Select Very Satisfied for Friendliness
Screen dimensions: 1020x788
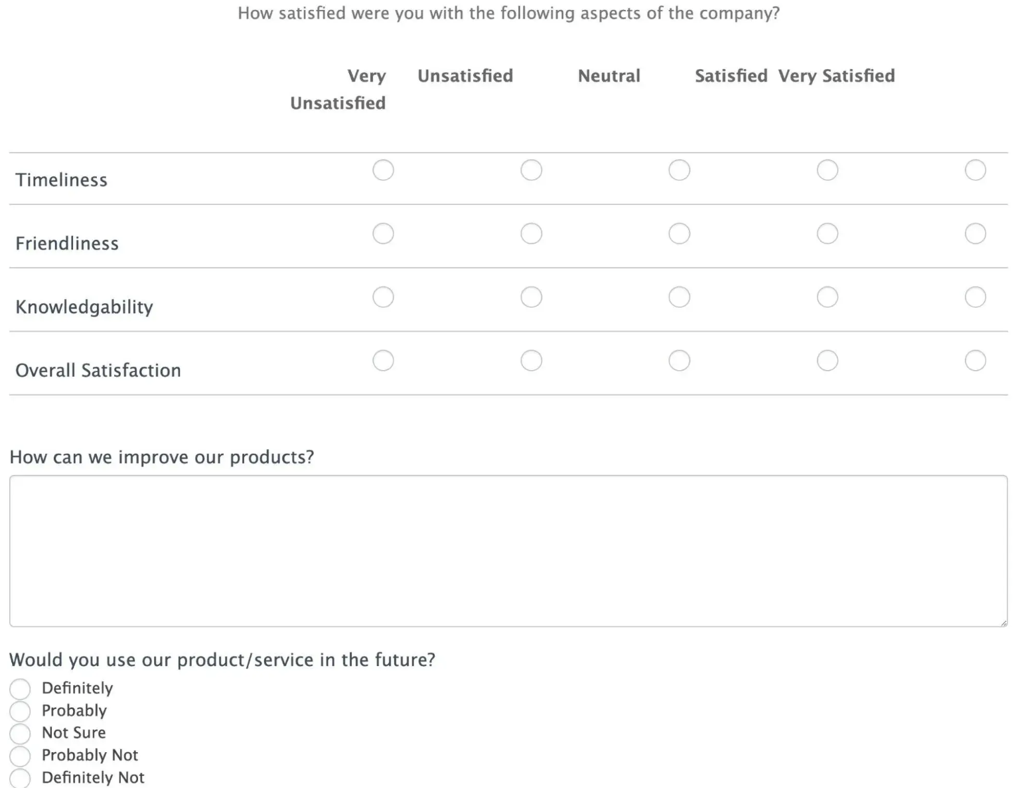(975, 233)
